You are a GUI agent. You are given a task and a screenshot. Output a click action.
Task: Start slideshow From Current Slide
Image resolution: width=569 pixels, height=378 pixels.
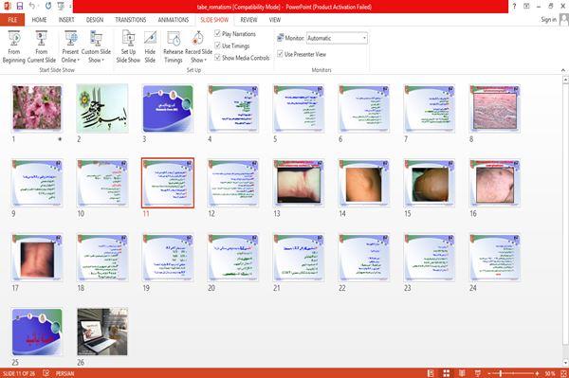(x=42, y=47)
